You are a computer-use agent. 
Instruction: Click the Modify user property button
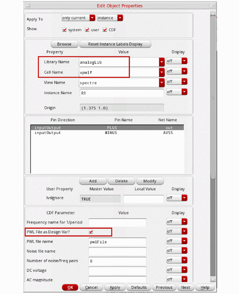pos(150,181)
